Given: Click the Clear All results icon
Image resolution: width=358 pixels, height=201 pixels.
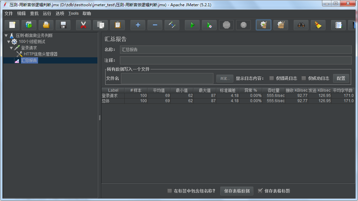Looking at the screenshot, I should tap(281, 25).
